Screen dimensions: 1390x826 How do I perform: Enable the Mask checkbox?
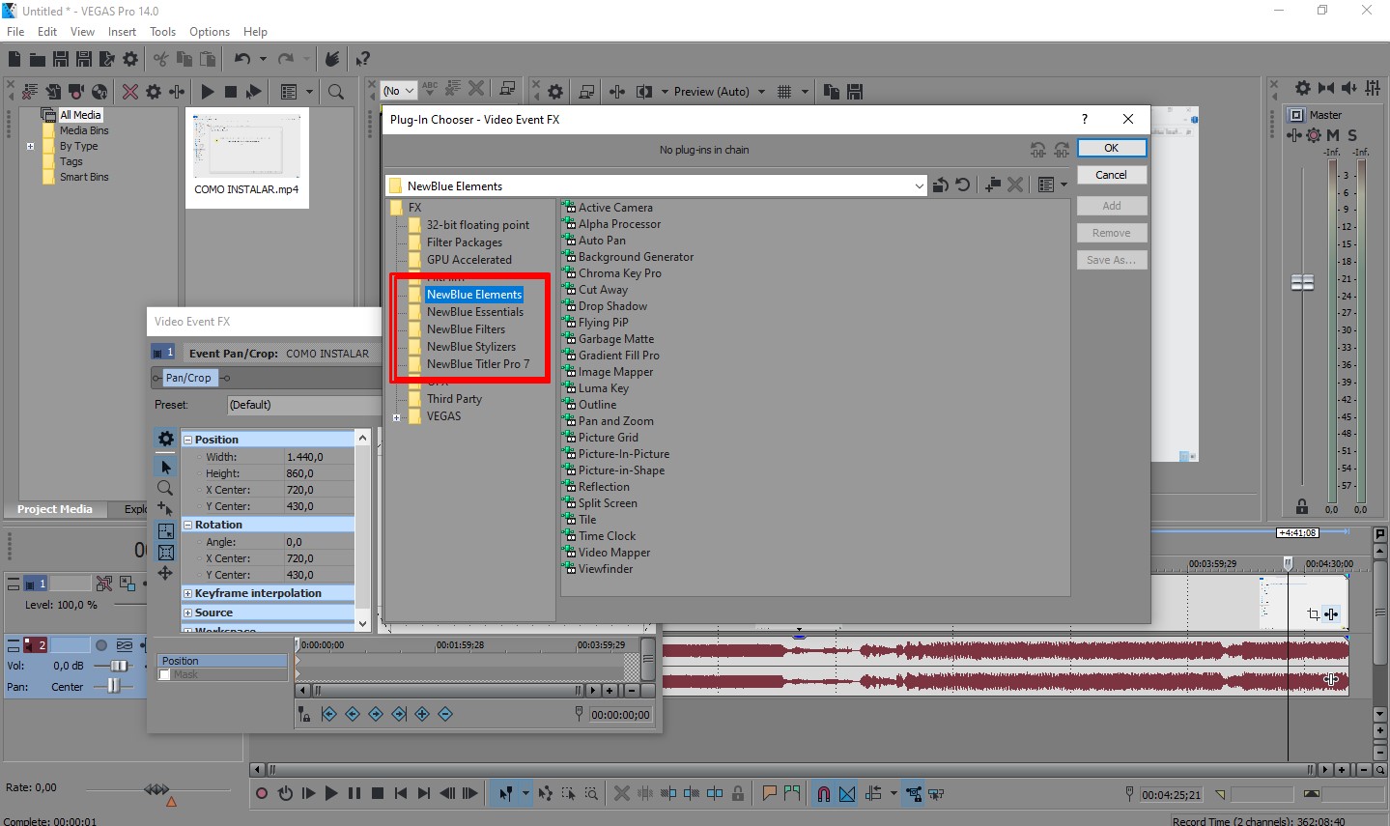pyautogui.click(x=165, y=674)
